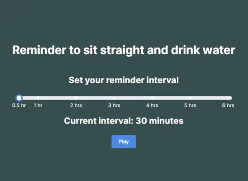Viewport: 248px width, 181px height.
Task: Click the "Current interval: 30 minutes" text
Action: coord(124,121)
